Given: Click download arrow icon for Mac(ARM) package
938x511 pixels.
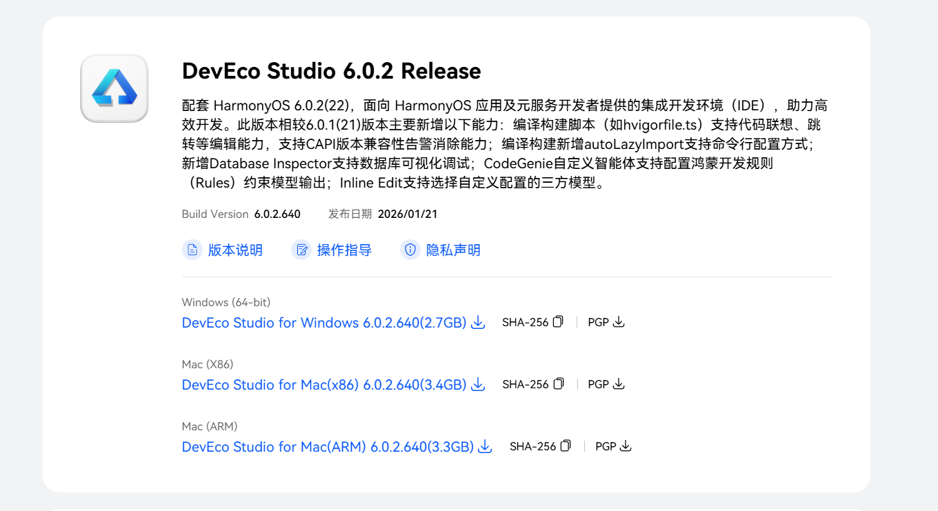Looking at the screenshot, I should (x=486, y=446).
